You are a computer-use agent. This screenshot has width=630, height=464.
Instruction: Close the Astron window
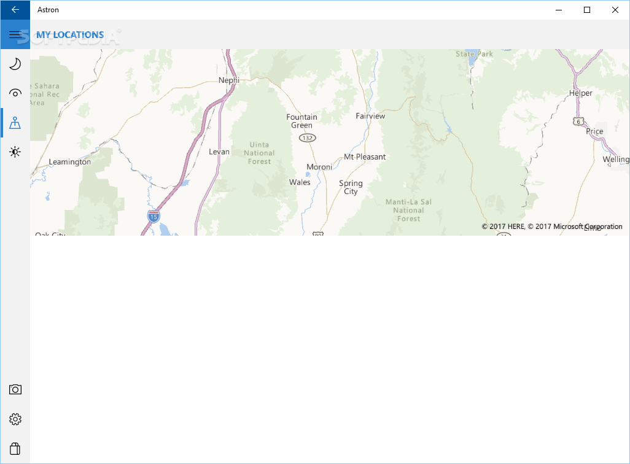coord(615,10)
